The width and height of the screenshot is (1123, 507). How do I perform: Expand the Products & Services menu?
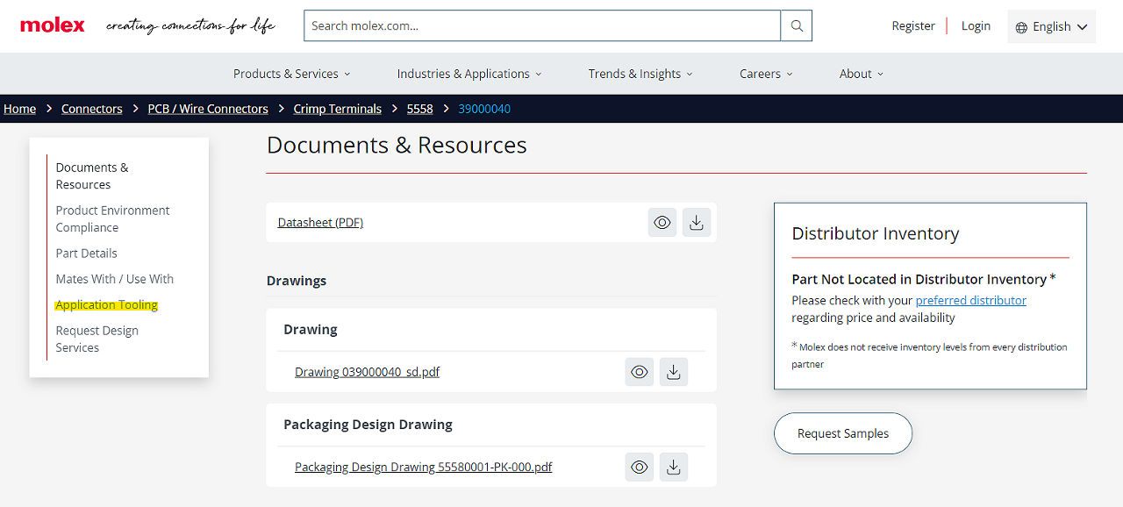pyautogui.click(x=291, y=74)
